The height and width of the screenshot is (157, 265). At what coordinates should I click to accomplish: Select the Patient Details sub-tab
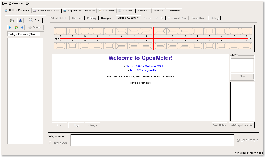(x=59, y=18)
